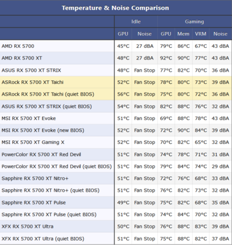Select 'PowerColor RX 5700 XT Red Devil' label
The image size is (232, 245).
tap(41, 154)
